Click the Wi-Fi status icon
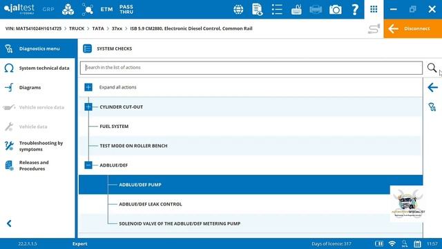442x249 pixels. (392, 243)
